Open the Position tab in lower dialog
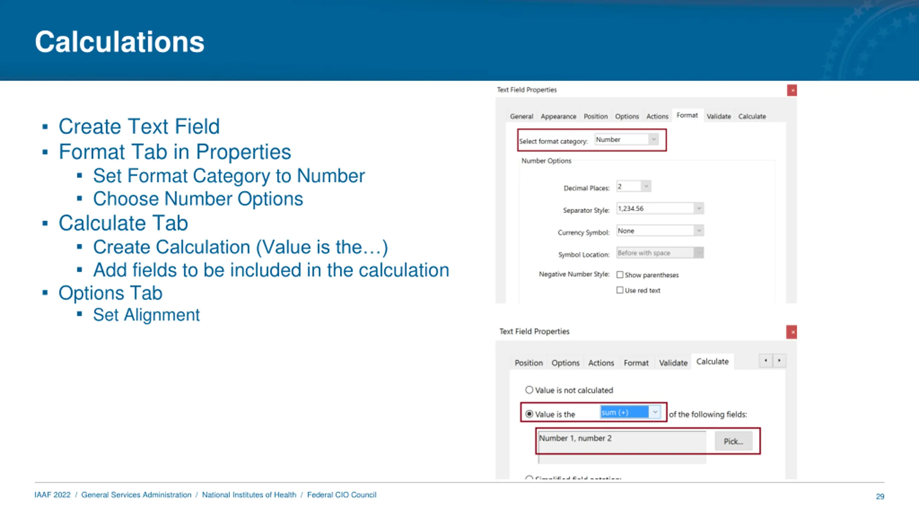The width and height of the screenshot is (919, 517). pyautogui.click(x=528, y=363)
